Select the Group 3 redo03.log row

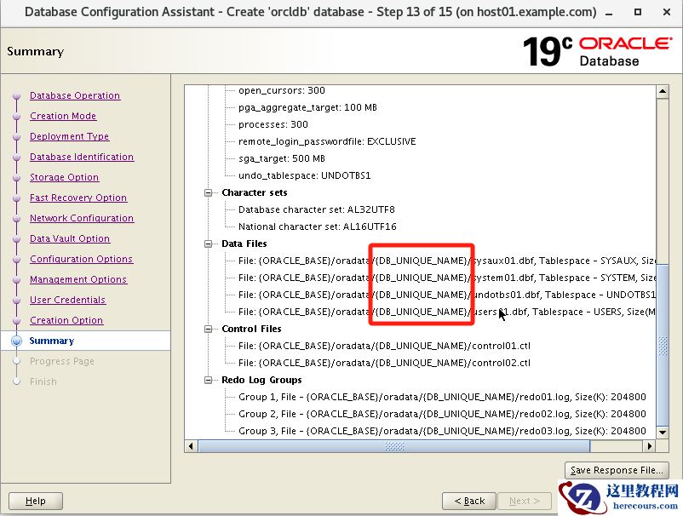tap(442, 431)
